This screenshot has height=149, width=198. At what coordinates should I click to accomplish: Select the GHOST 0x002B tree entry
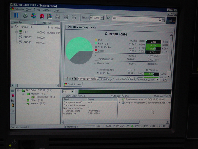click(x=27, y=37)
